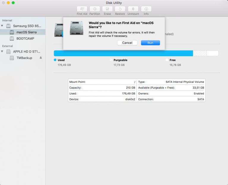Image resolution: width=228 pixels, height=185 pixels.
Task: Select Samsung SSD 85... disk in sidebar
Action: click(x=23, y=26)
